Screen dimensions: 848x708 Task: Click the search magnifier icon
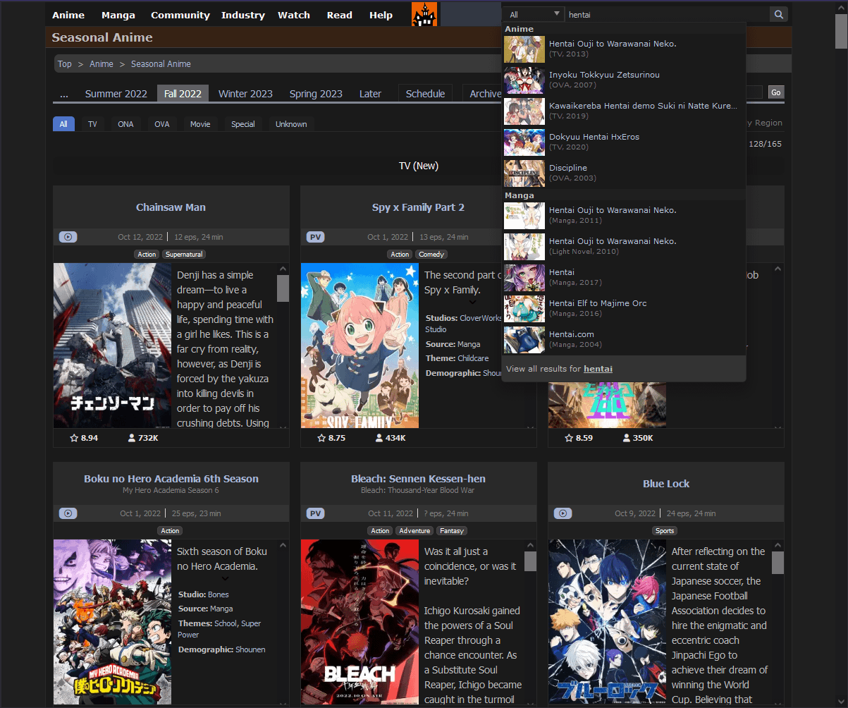click(x=778, y=13)
